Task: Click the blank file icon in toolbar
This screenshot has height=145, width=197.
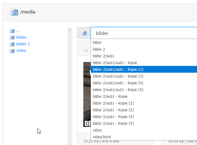Action: pos(86,49)
